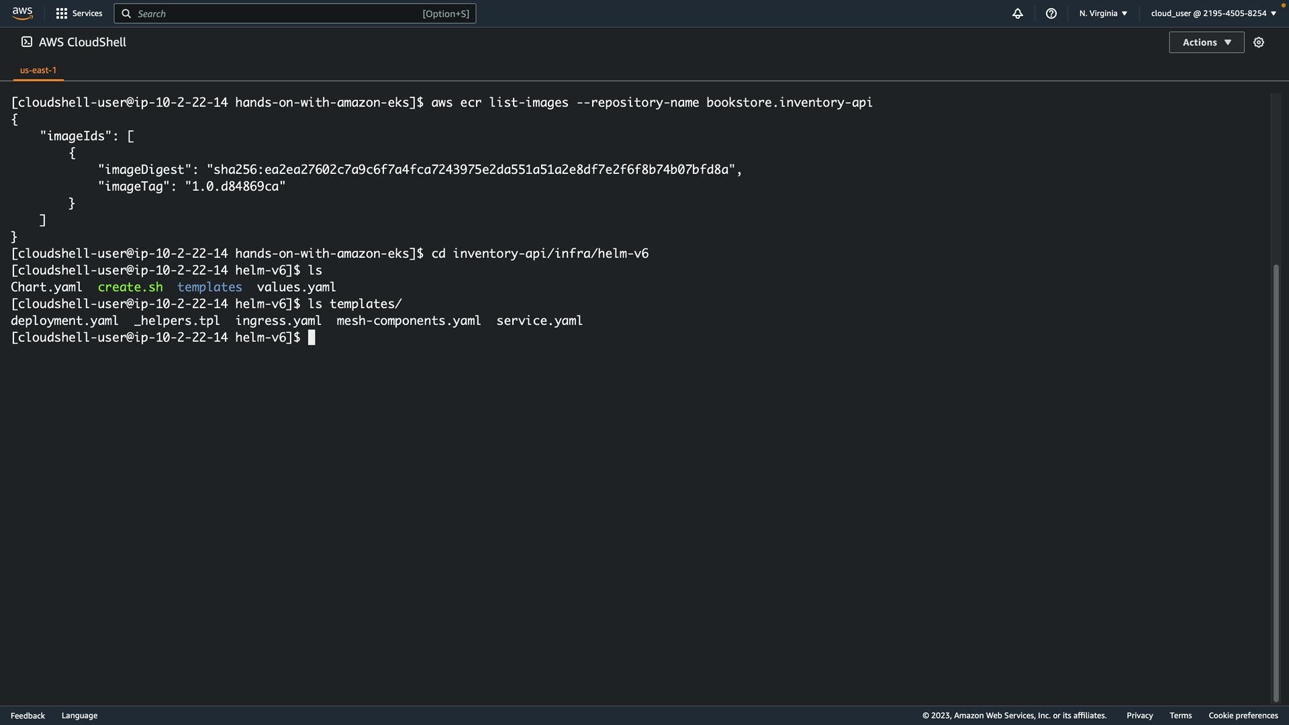Open the Privacy link
The width and height of the screenshot is (1289, 725).
pyautogui.click(x=1139, y=716)
